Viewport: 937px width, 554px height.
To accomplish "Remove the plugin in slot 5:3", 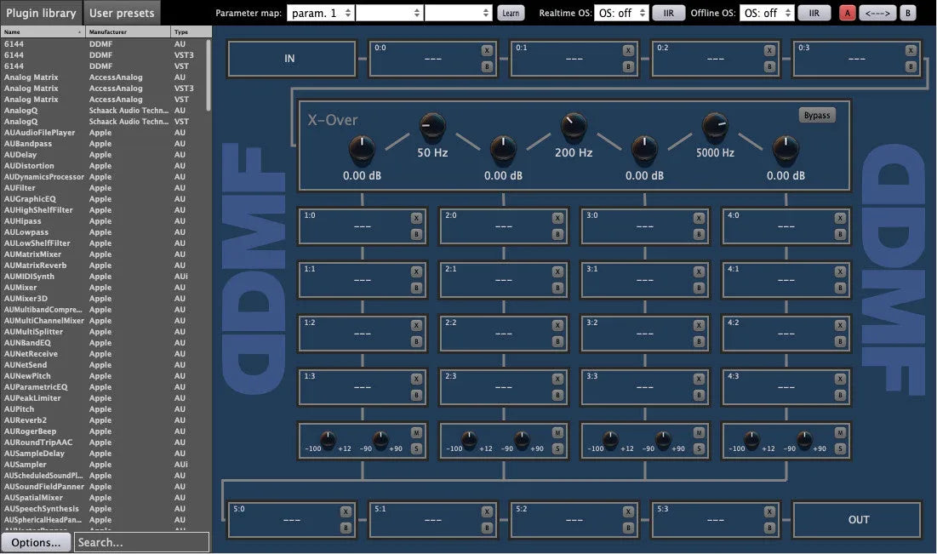I will click(770, 511).
